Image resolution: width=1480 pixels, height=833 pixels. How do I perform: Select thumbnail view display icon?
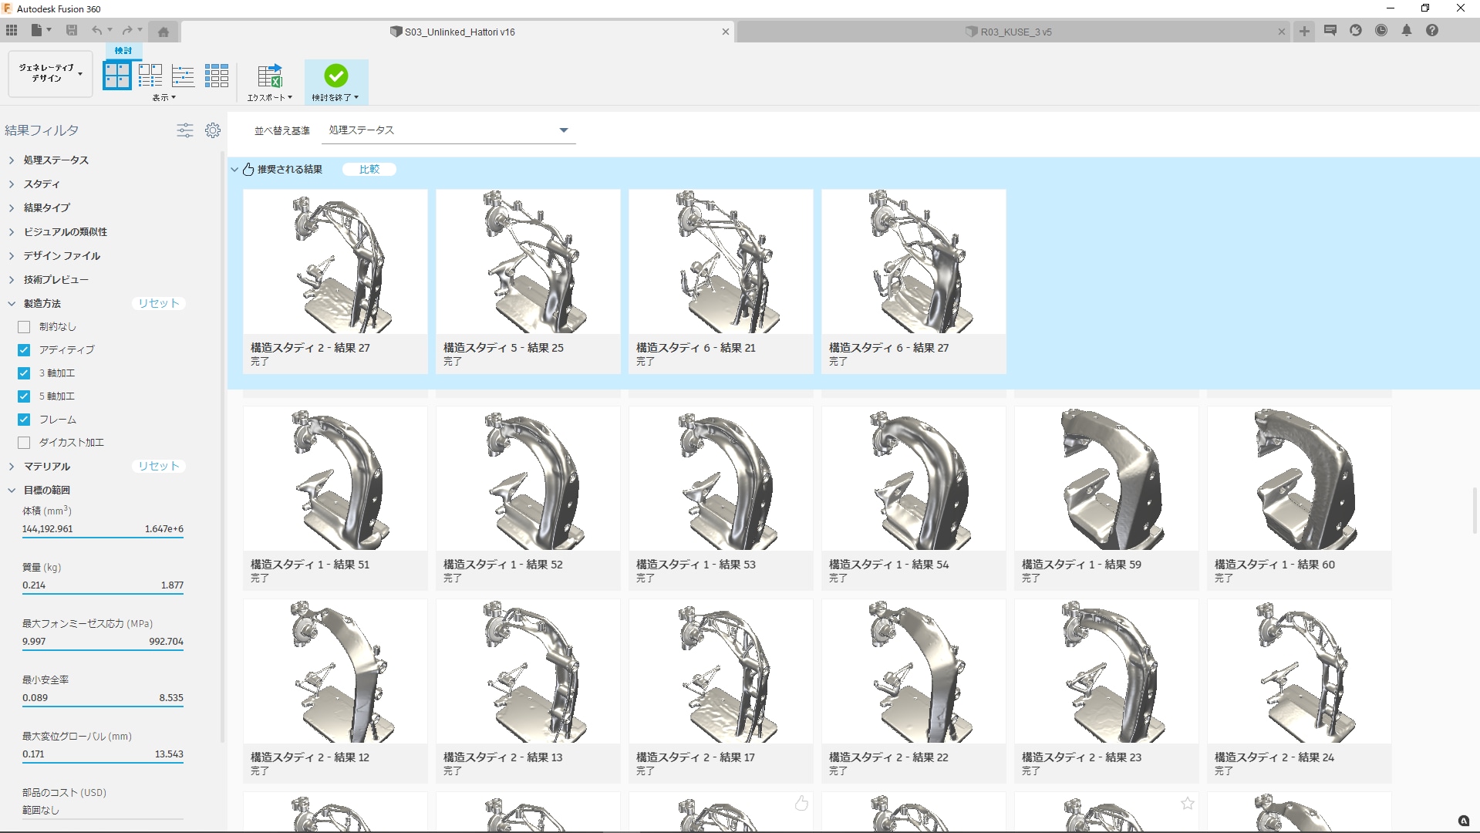coord(117,76)
